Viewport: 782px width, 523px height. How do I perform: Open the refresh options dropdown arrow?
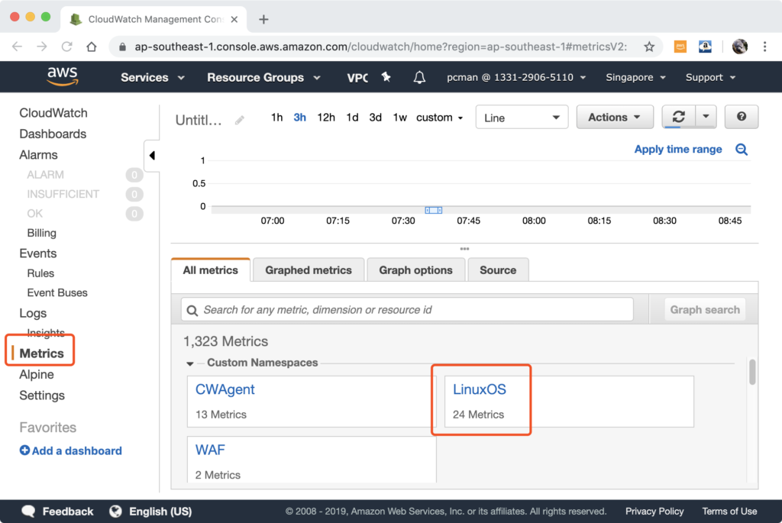(706, 117)
